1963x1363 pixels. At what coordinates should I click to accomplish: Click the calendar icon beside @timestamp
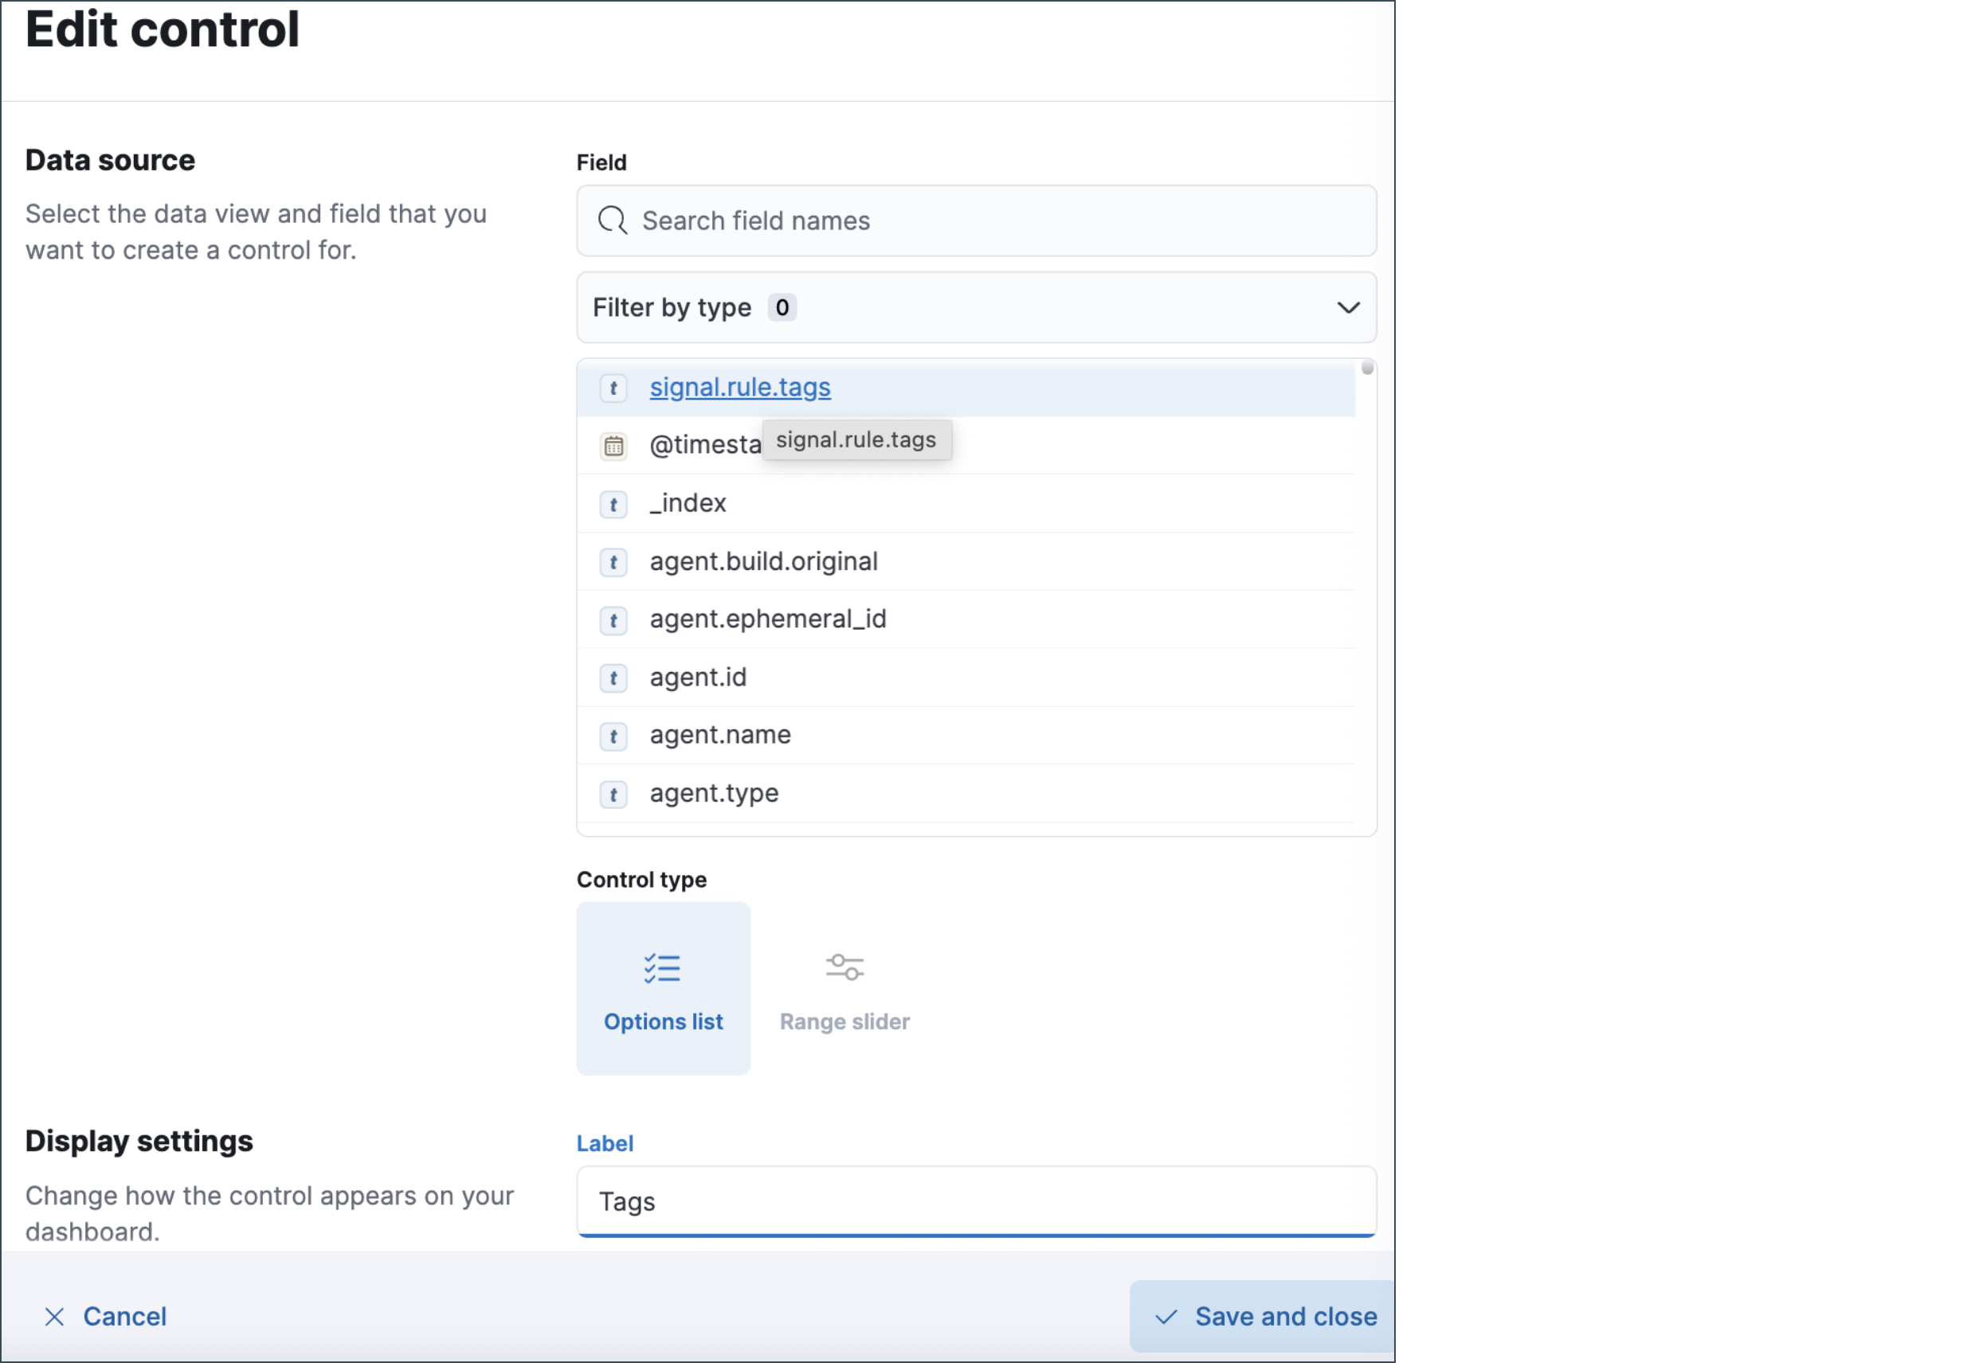click(x=613, y=445)
